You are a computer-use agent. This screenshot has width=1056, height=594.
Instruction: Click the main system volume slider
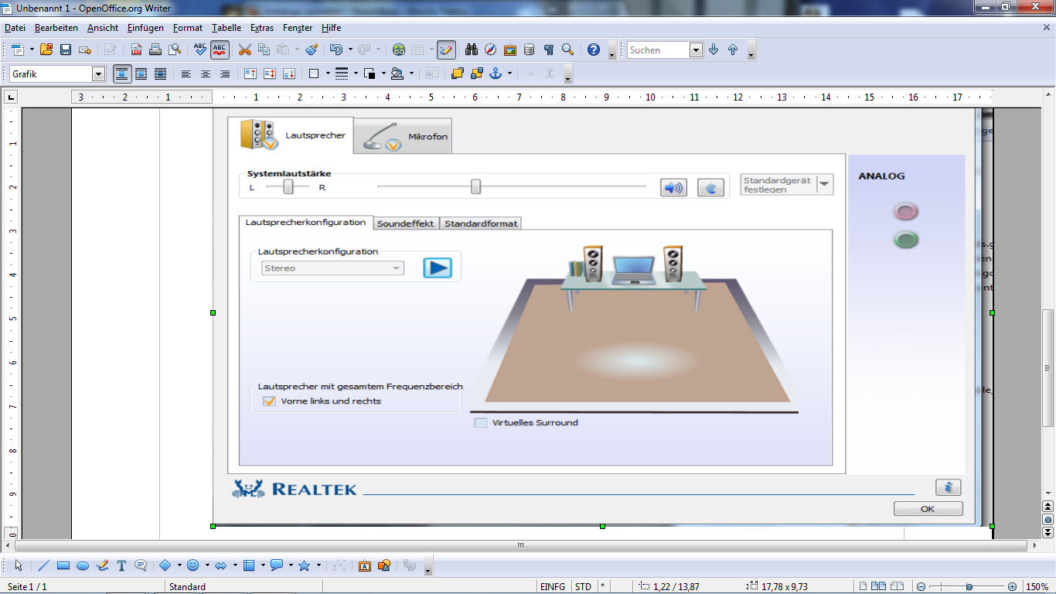coord(476,186)
